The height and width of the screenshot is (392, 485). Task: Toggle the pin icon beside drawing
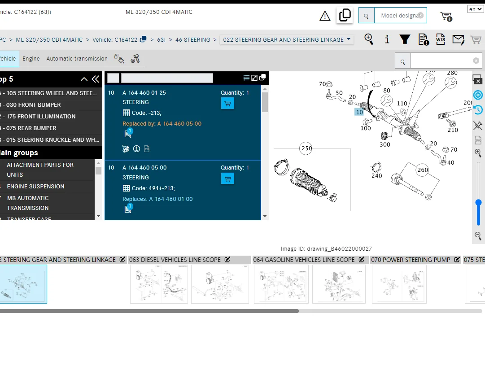(478, 126)
